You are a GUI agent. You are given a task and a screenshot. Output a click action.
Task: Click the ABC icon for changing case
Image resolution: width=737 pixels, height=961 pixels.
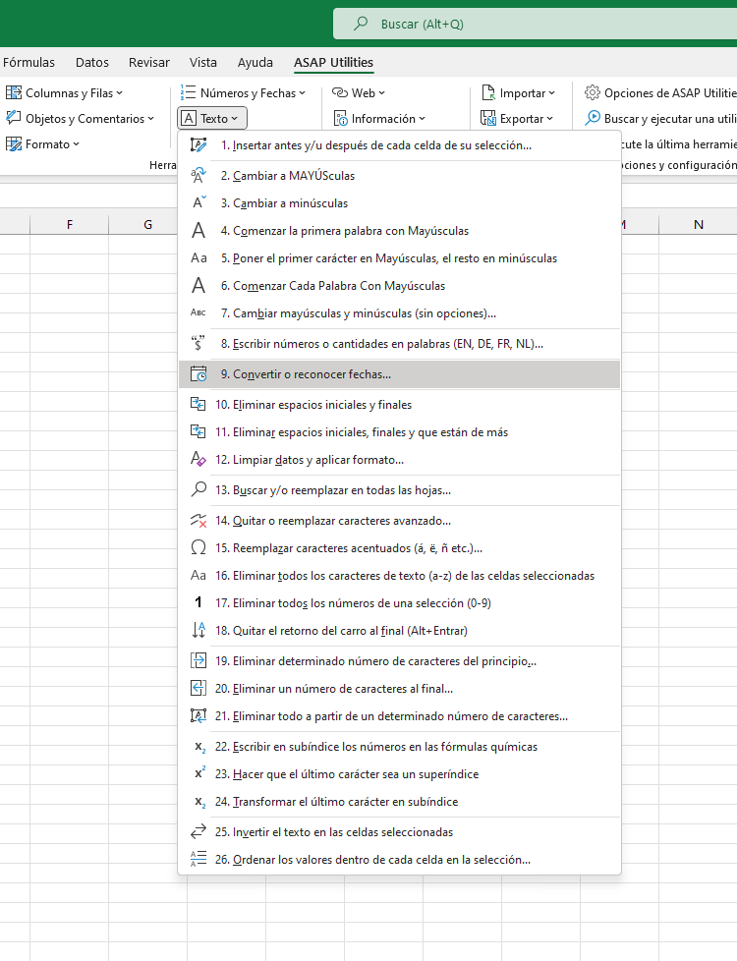198,312
